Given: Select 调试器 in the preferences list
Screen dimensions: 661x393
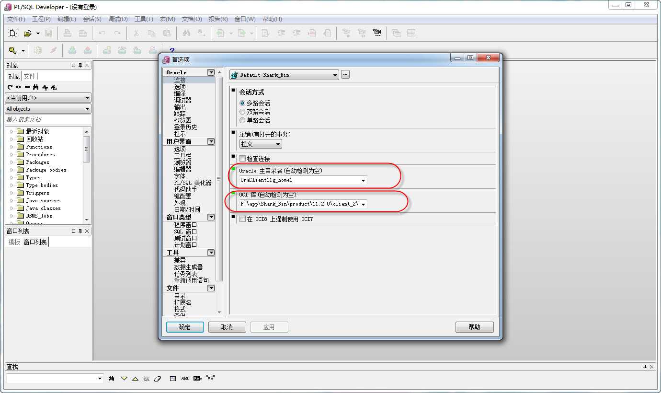Looking at the screenshot, I should pos(182,100).
